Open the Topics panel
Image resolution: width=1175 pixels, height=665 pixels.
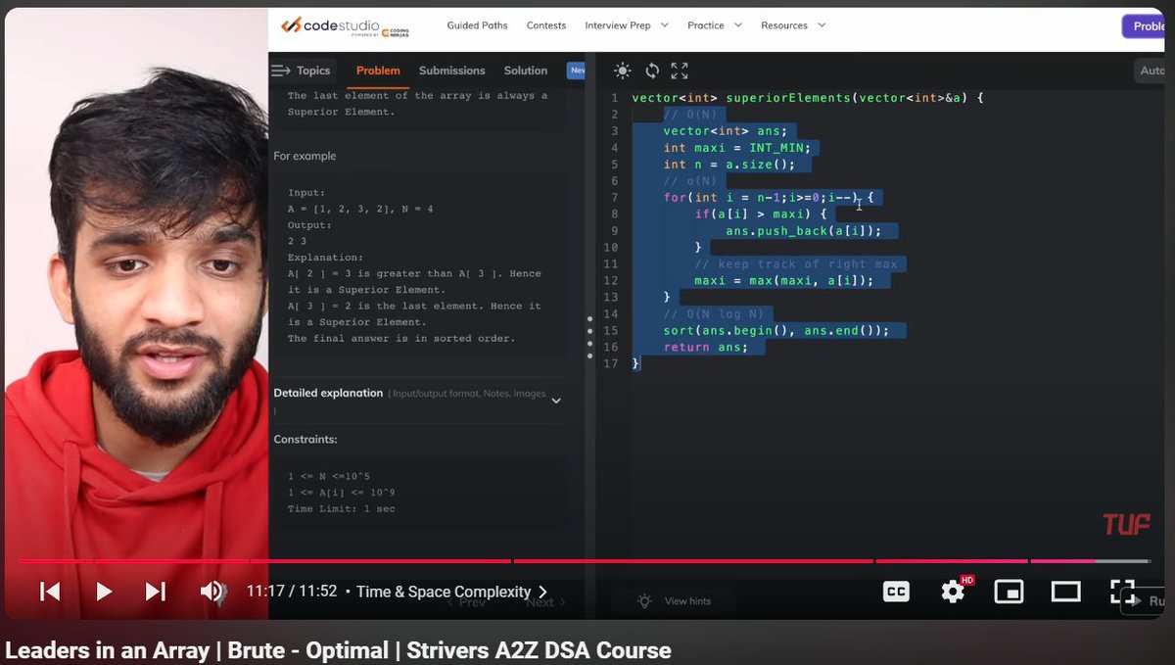click(313, 71)
